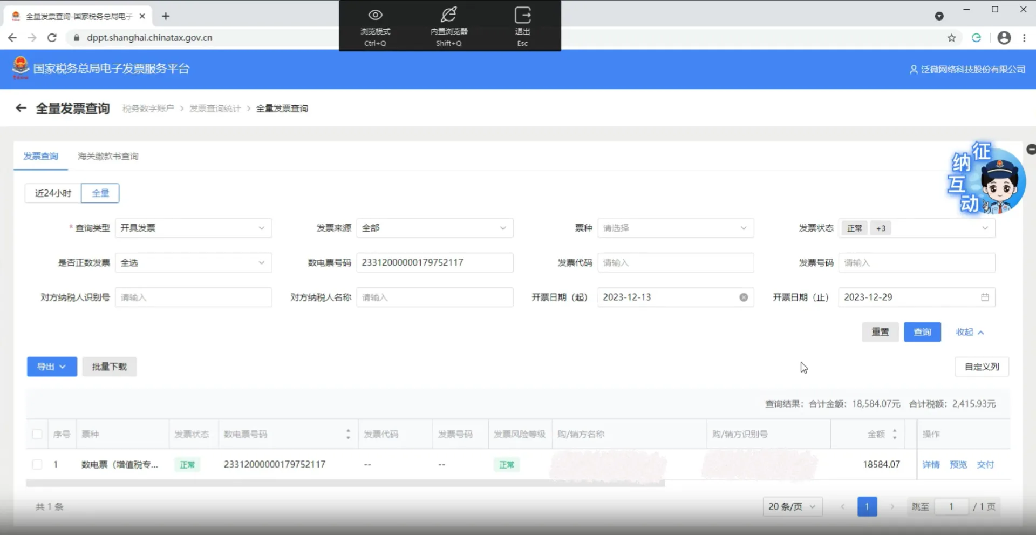The width and height of the screenshot is (1036, 535).
Task: Click the back arrow beside 全量发票查询
Action: click(x=21, y=108)
